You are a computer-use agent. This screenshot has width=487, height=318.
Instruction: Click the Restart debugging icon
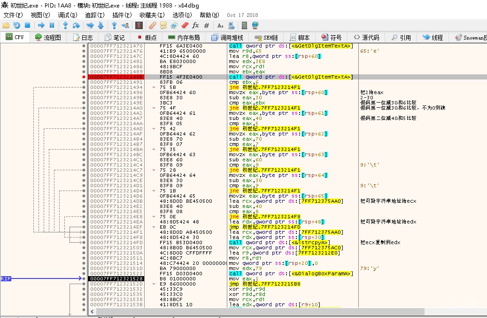click(x=17, y=25)
